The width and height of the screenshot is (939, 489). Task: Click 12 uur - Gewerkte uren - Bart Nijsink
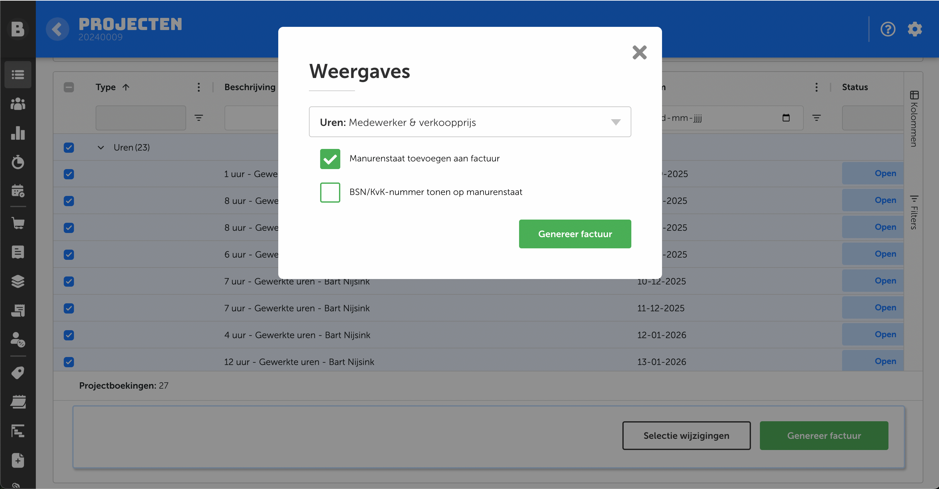tap(299, 362)
